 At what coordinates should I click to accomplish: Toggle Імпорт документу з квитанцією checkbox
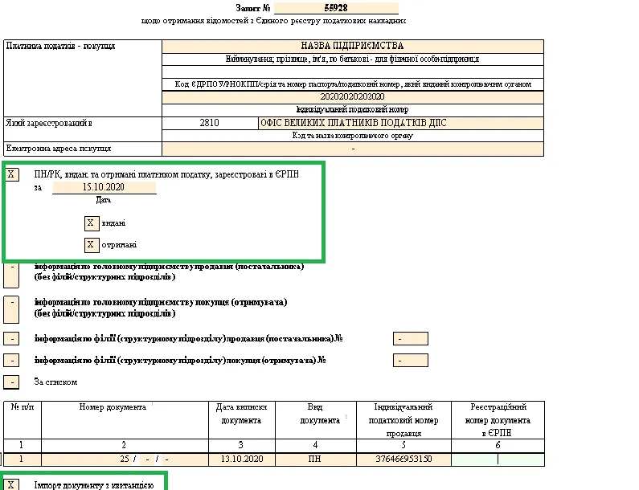point(11,484)
